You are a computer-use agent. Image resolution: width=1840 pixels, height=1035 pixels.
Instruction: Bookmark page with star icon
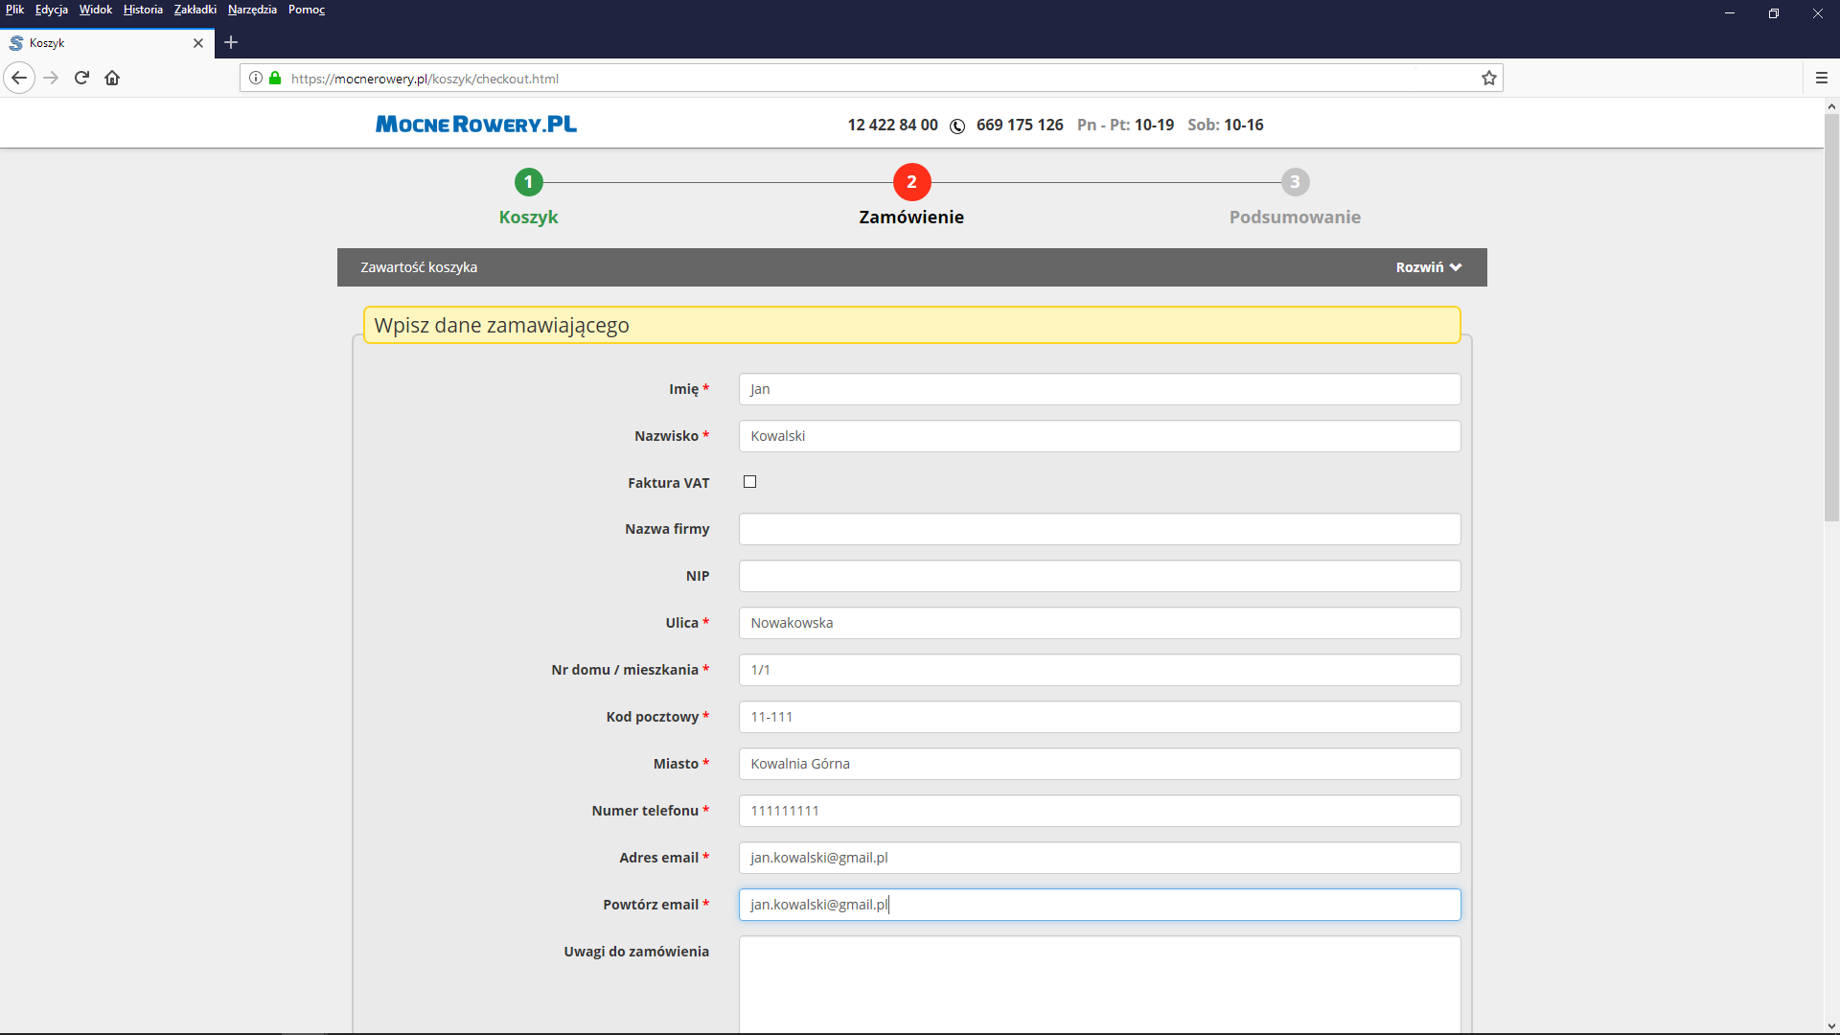point(1488,79)
